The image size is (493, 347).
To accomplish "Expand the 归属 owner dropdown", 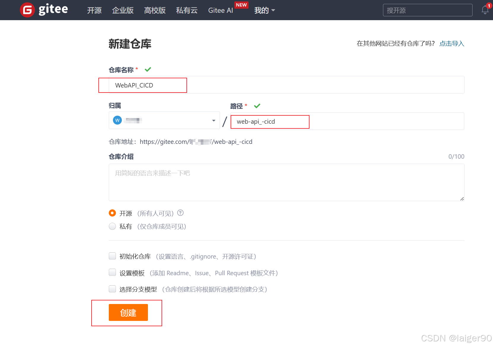I will pyautogui.click(x=164, y=120).
